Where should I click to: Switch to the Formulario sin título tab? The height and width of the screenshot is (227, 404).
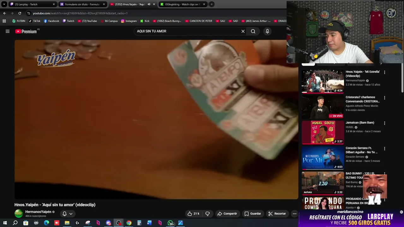pyautogui.click(x=82, y=4)
